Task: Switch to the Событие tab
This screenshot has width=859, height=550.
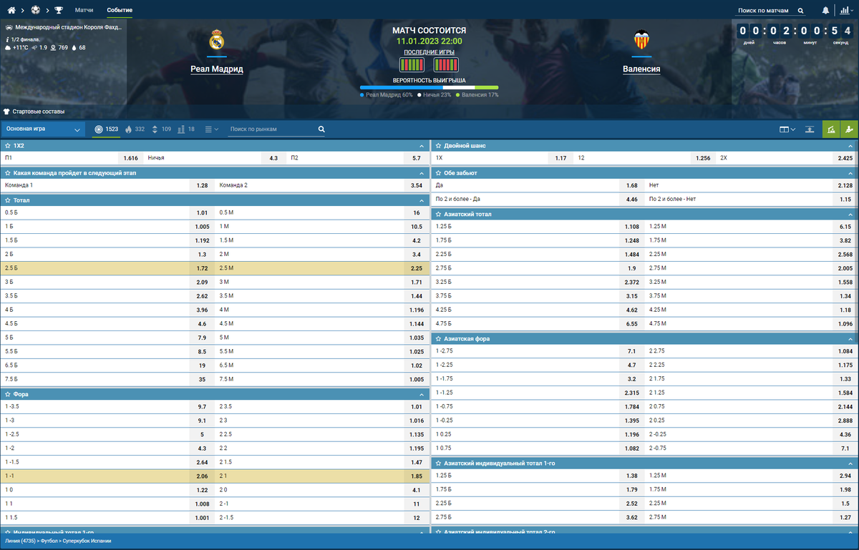Action: pyautogui.click(x=120, y=10)
